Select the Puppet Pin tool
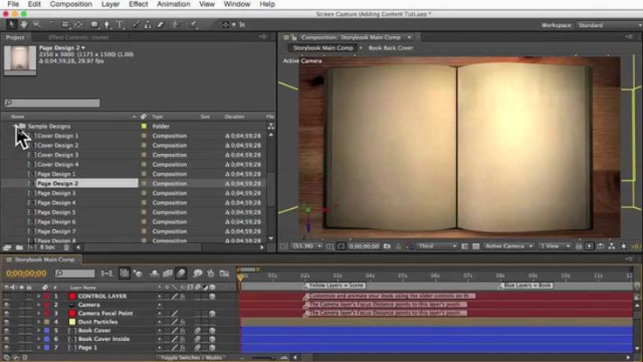The width and height of the screenshot is (643, 362). (x=193, y=24)
